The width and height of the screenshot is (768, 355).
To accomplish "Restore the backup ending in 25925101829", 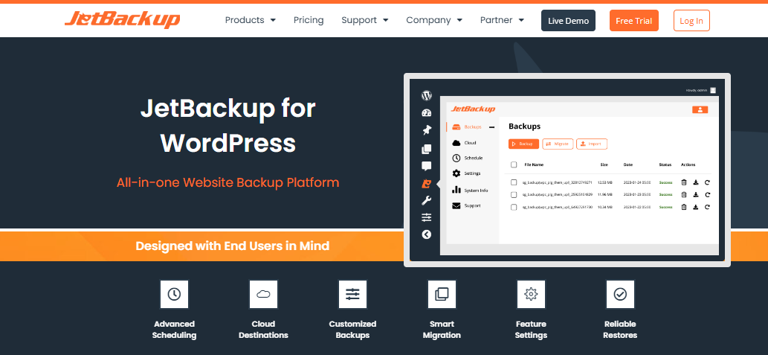I will coord(707,195).
